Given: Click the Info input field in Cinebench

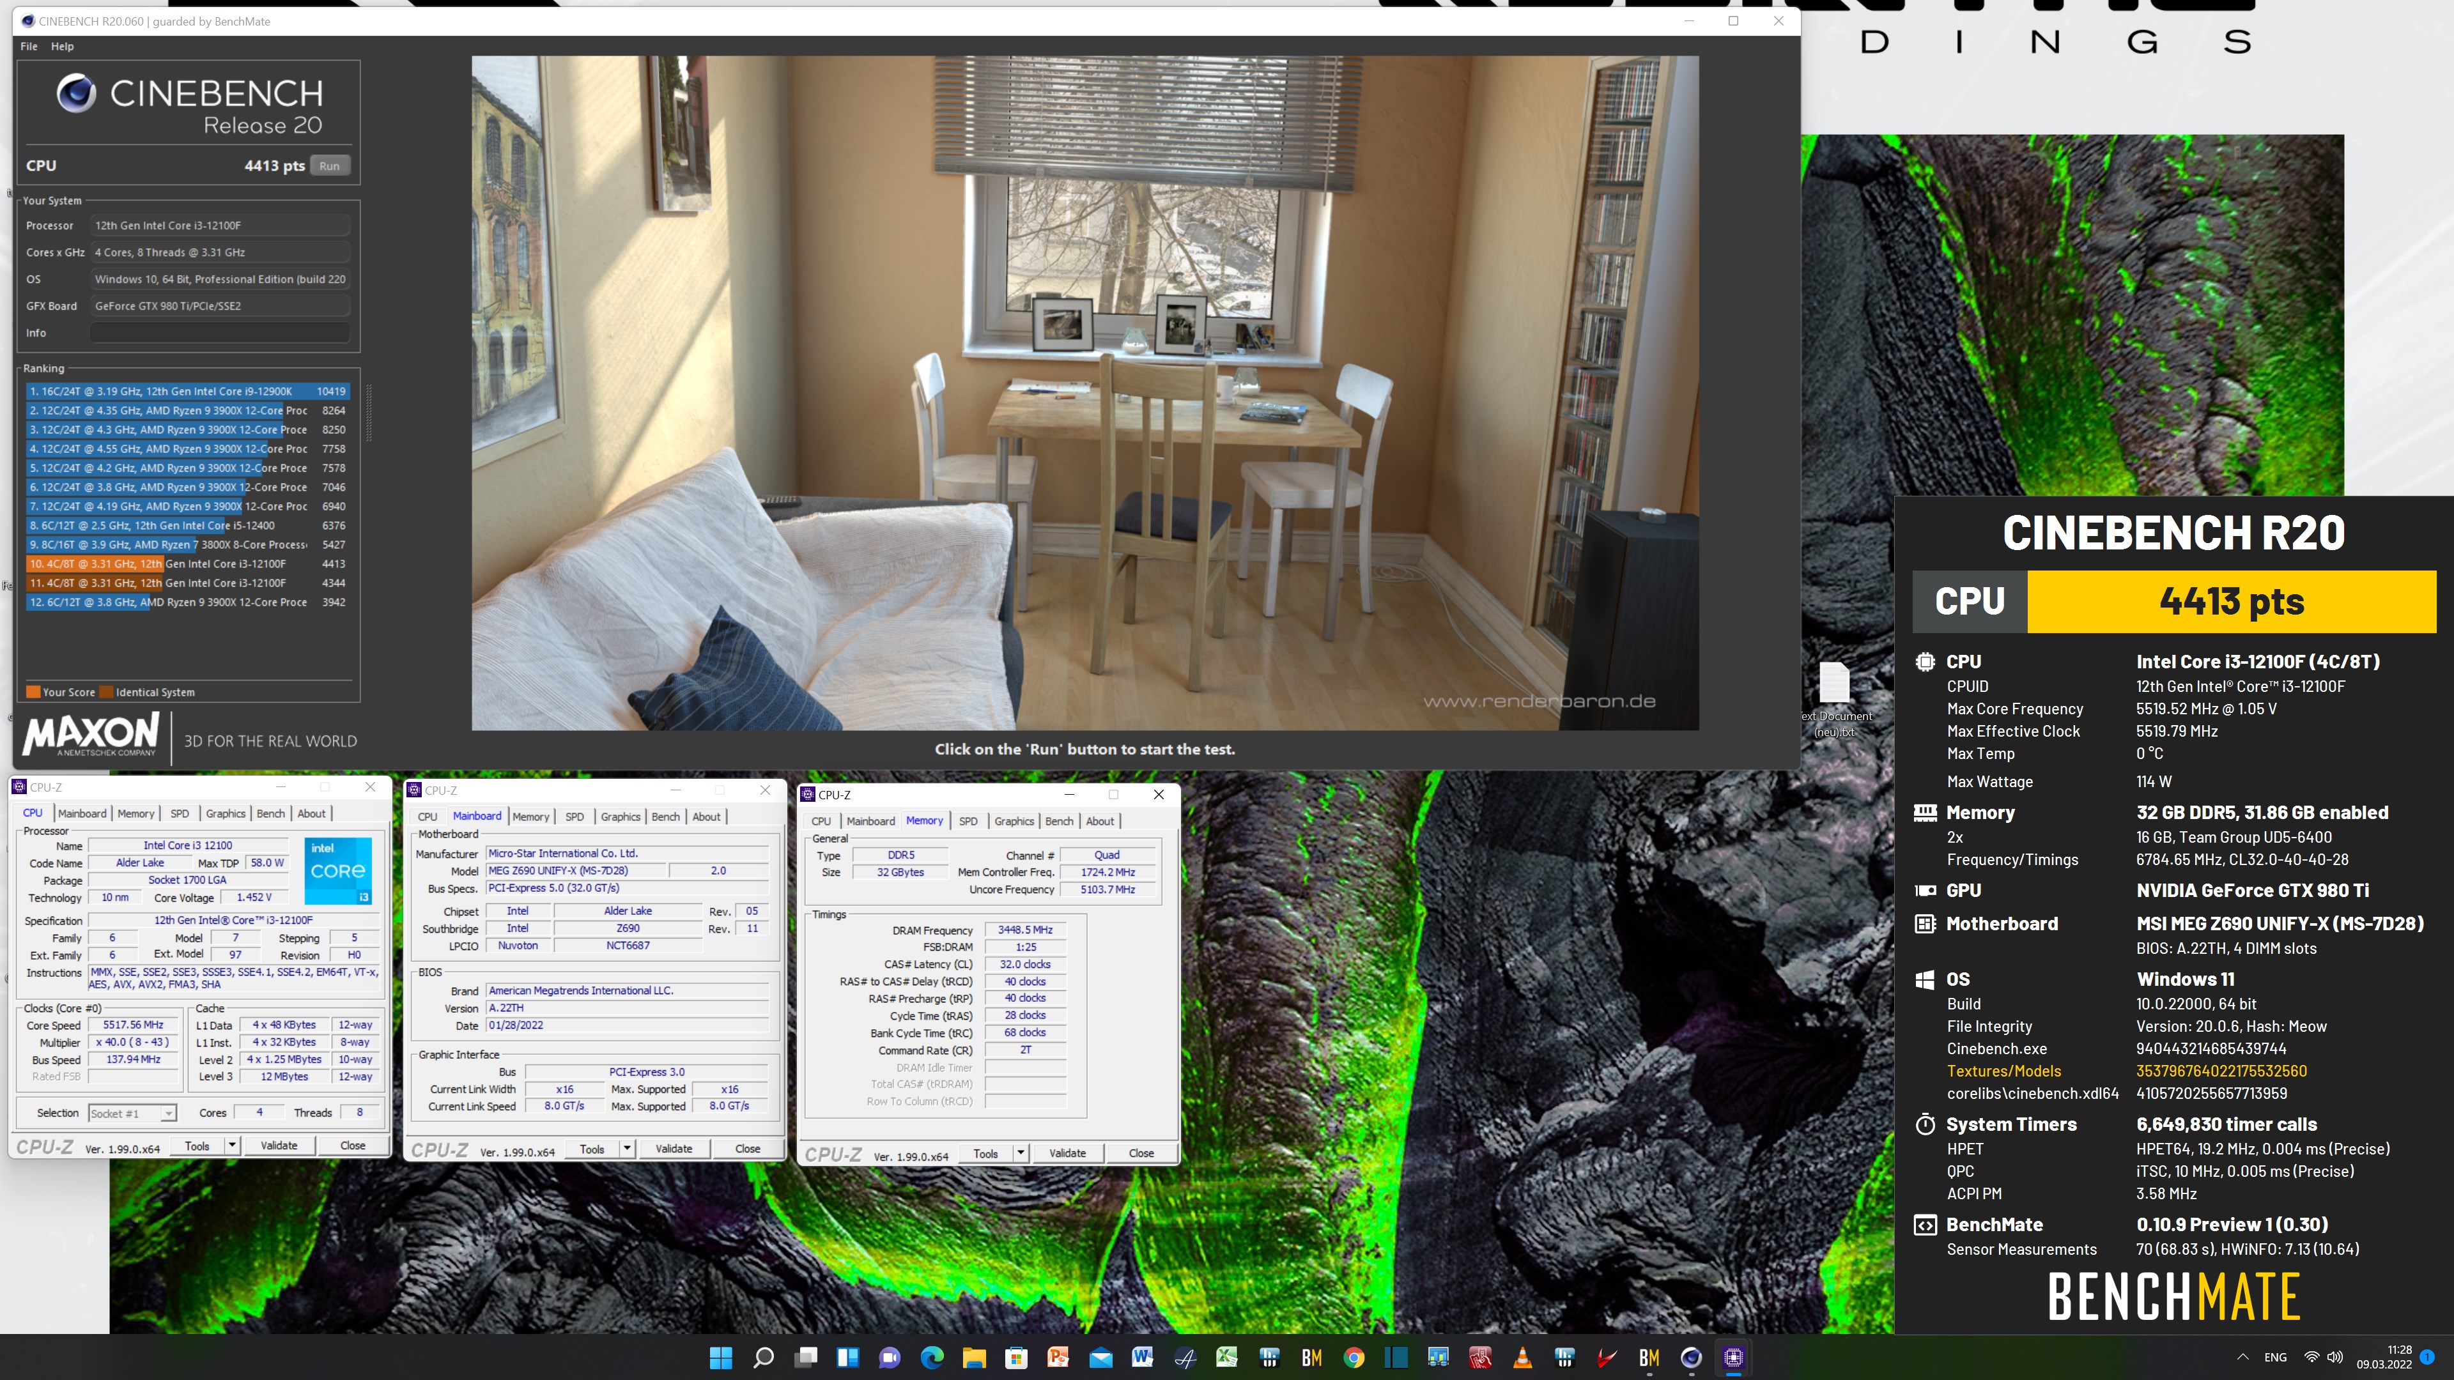Looking at the screenshot, I should (x=220, y=332).
